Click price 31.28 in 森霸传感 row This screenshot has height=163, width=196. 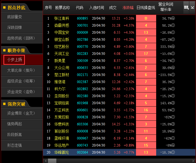(116, 25)
